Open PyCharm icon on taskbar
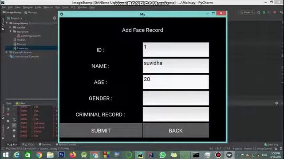The height and width of the screenshot is (159, 284). 140,155
